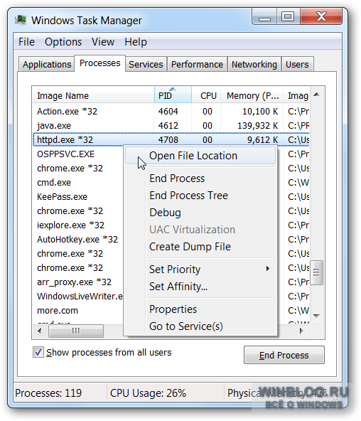Toggle Show processes from all users checkbox
The image size is (361, 421).
tap(38, 352)
